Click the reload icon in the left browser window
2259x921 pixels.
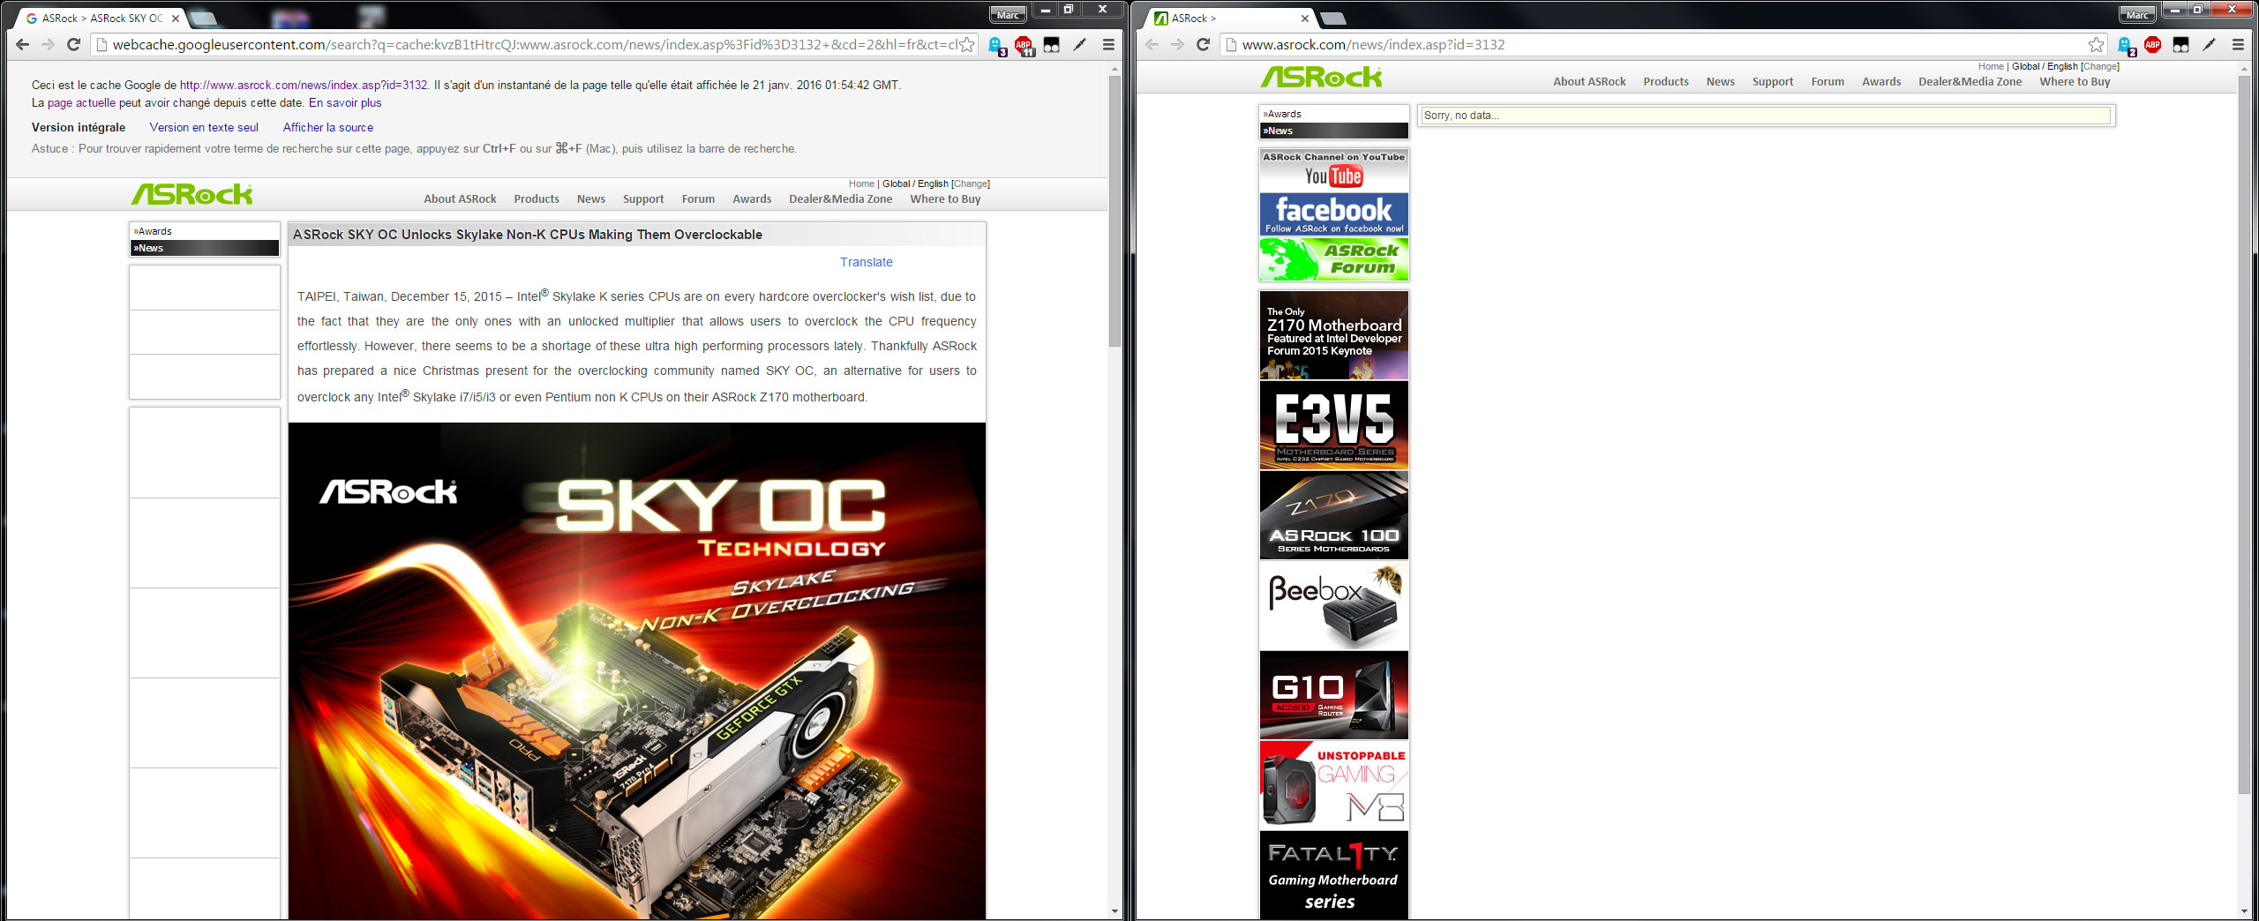point(74,45)
